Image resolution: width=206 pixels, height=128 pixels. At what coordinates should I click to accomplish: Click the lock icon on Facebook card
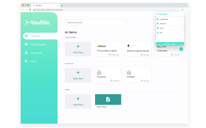[99, 72]
